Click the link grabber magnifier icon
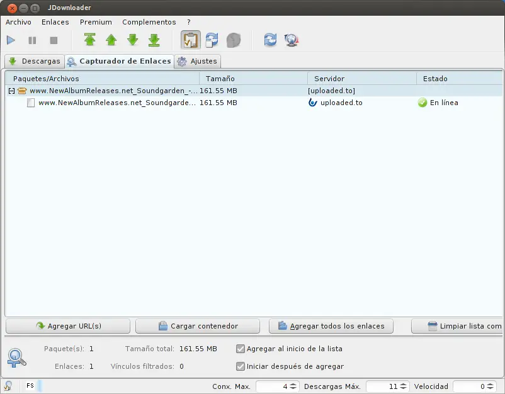This screenshot has height=394, width=505. (16, 357)
